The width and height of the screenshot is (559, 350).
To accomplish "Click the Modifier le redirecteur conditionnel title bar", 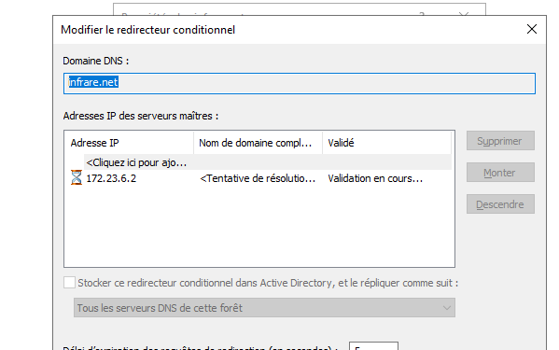I will tap(286, 30).
